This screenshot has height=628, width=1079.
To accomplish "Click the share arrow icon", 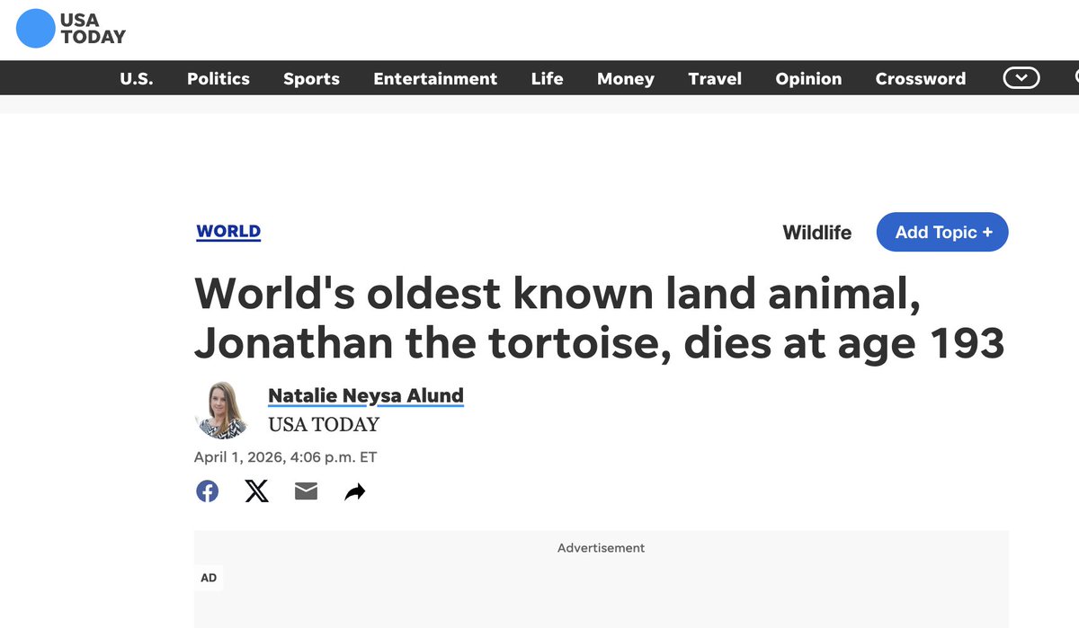I will 355,491.
